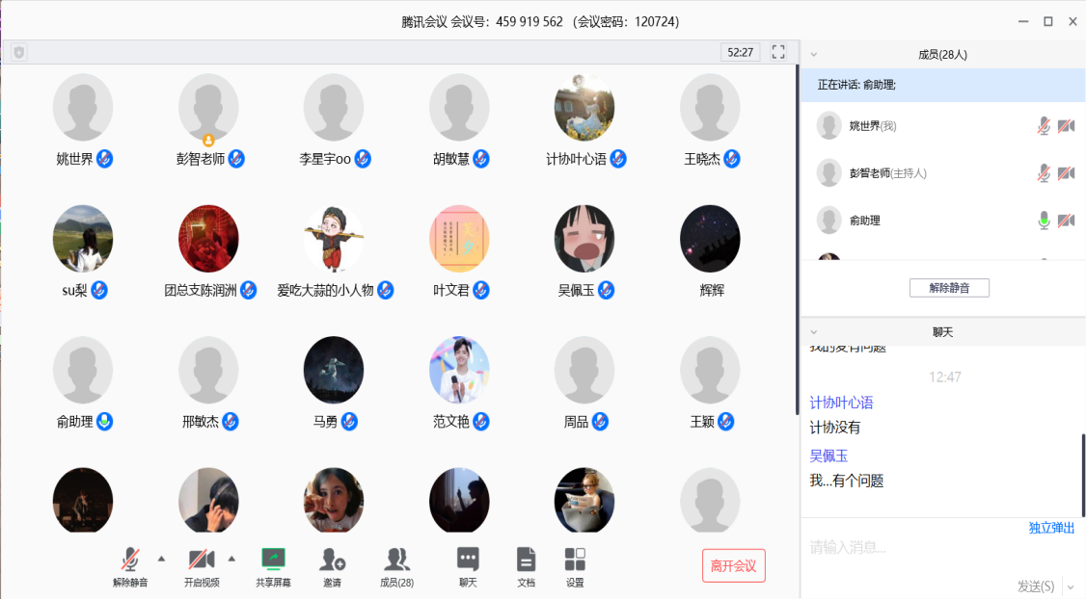This screenshot has height=599, width=1086.
Task: Open the 邀请 invite icon
Action: (x=332, y=560)
